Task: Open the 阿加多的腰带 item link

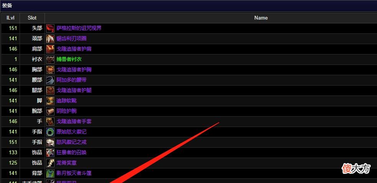Action: pos(71,80)
